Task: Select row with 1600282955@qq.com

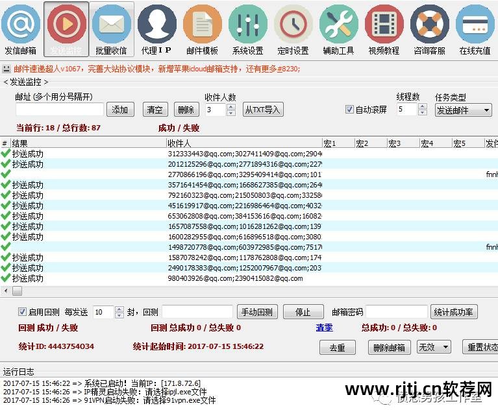Action: point(249,237)
